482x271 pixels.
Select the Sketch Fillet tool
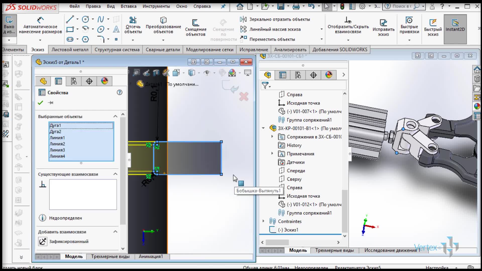pos(101,39)
